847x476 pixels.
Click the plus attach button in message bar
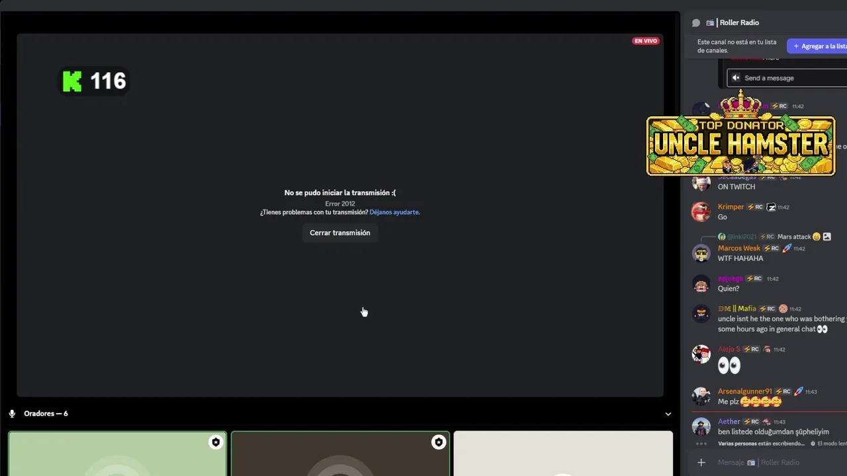(x=701, y=463)
